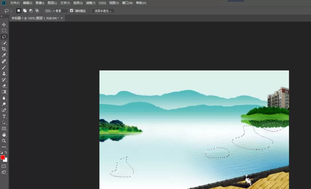
Task: Select the Pen tool
Action: [x=4, y=110]
